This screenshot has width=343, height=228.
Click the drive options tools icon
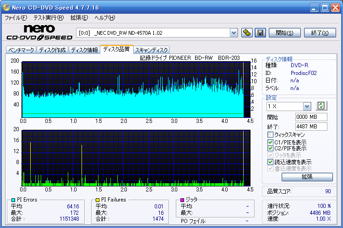pyautogui.click(x=247, y=33)
